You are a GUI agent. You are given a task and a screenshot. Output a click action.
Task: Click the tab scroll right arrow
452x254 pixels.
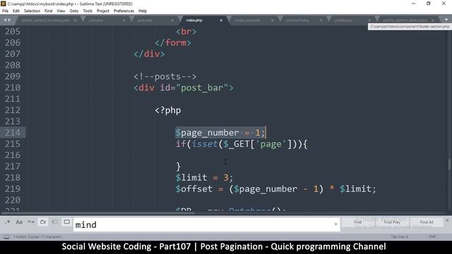9,20
